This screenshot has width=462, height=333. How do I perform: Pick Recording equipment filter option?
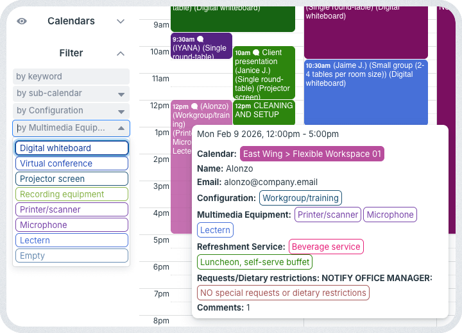click(71, 194)
